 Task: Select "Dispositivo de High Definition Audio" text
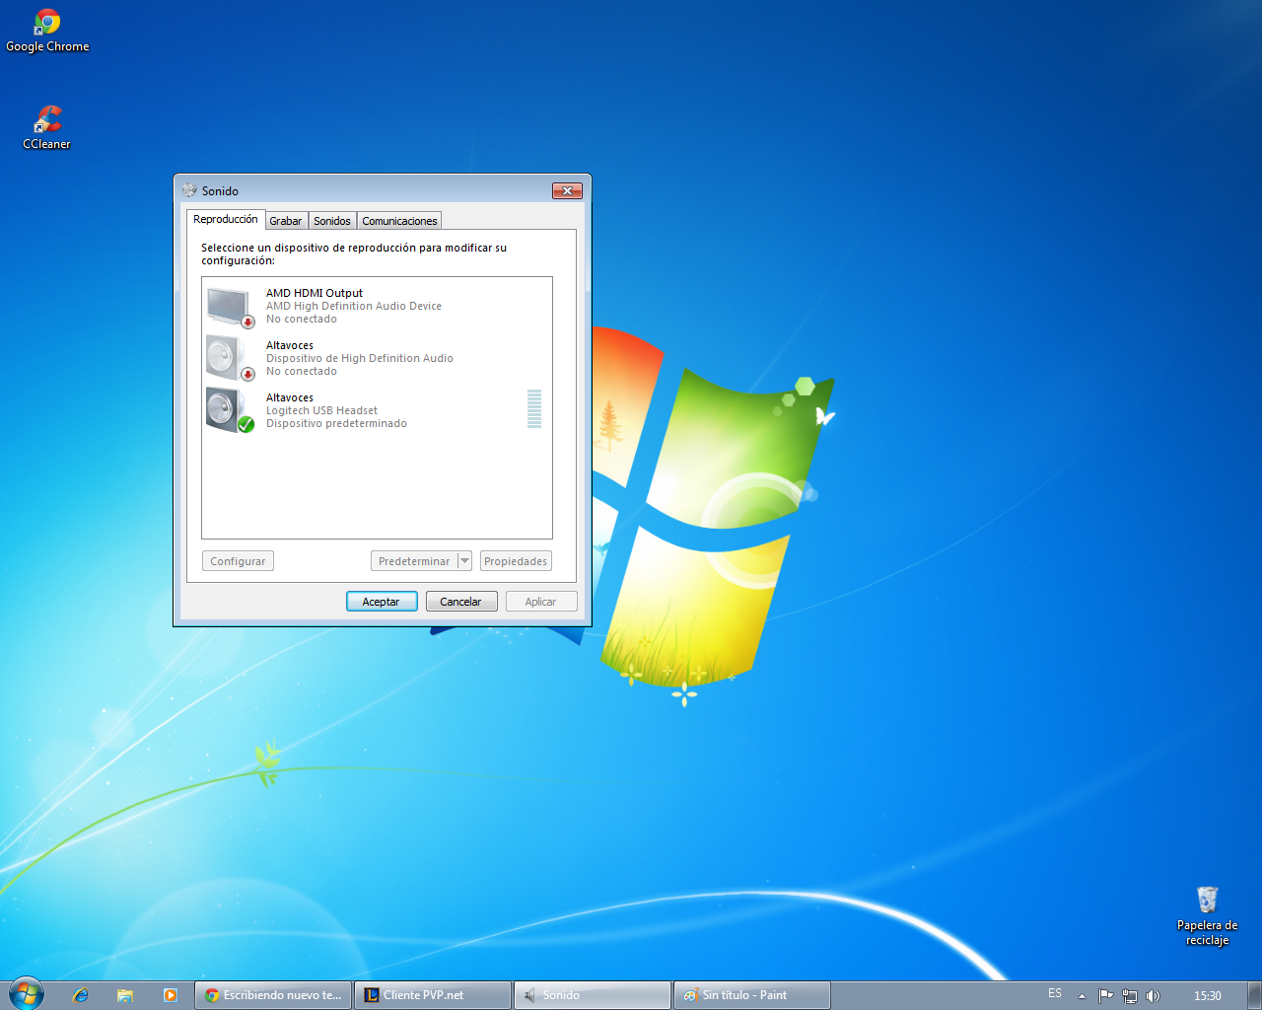(x=360, y=358)
